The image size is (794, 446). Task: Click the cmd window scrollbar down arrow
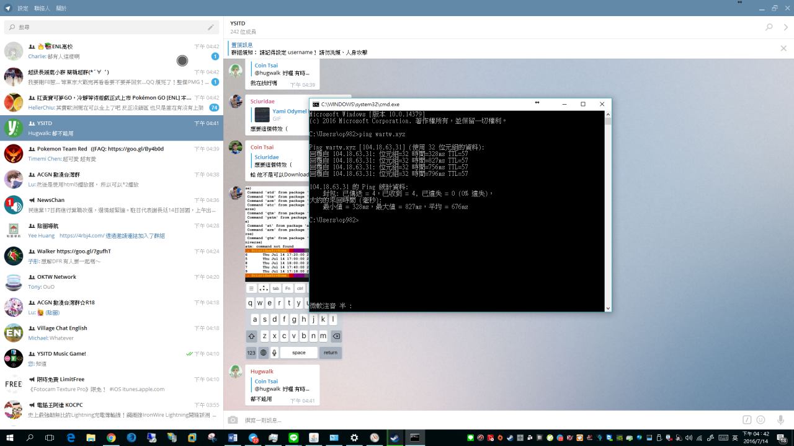coord(607,308)
